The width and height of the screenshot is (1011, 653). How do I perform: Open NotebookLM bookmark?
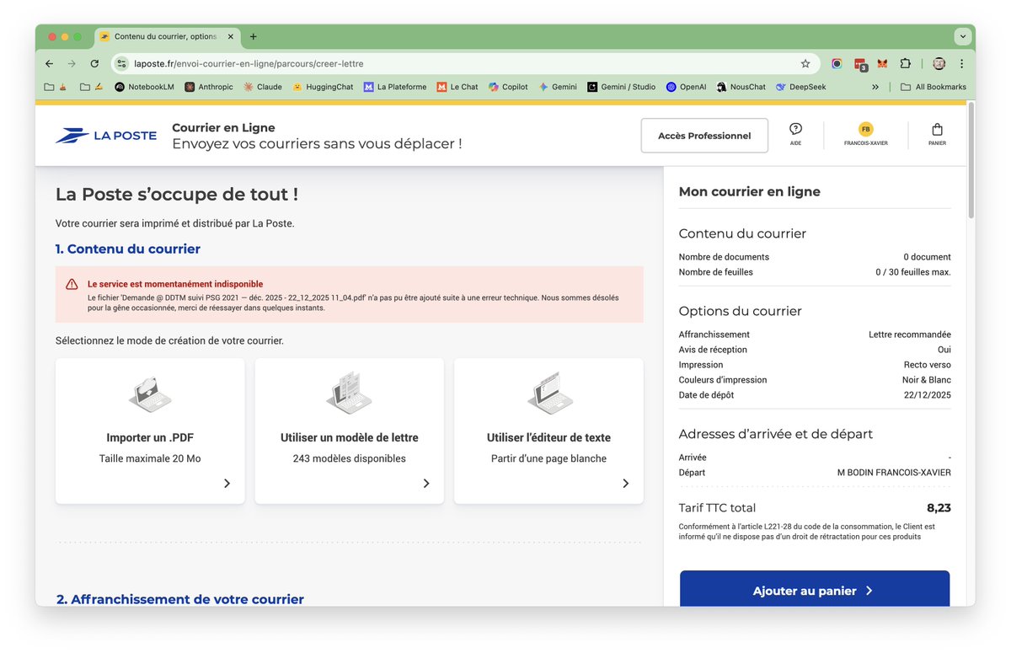(146, 87)
